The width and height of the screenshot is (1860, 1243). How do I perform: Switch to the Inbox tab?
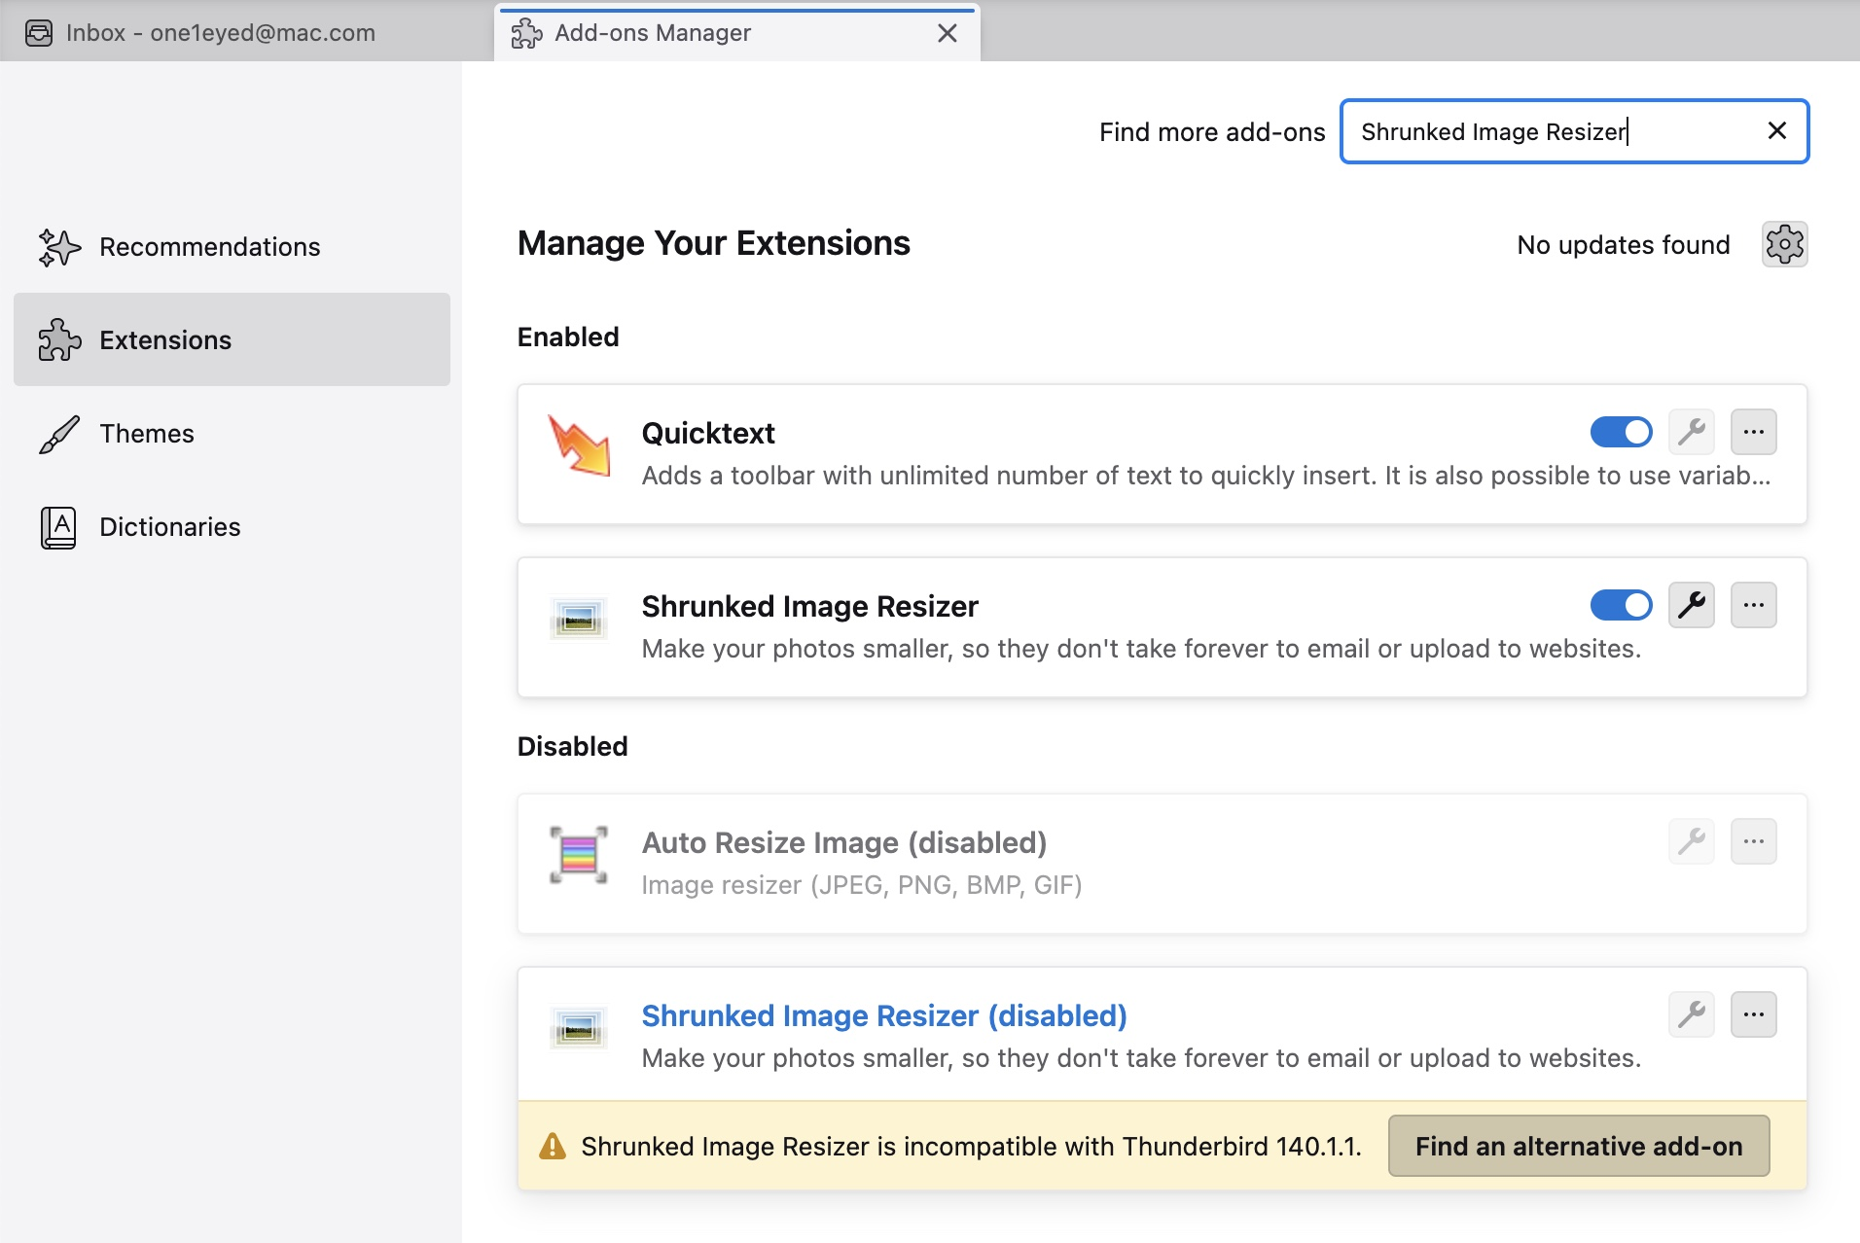pyautogui.click(x=220, y=33)
